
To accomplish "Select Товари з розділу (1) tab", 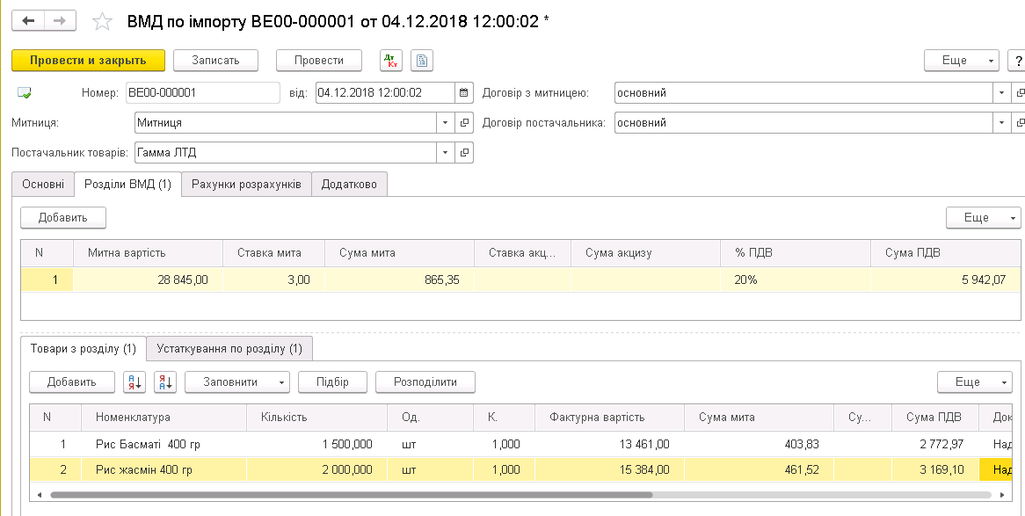I will [84, 349].
